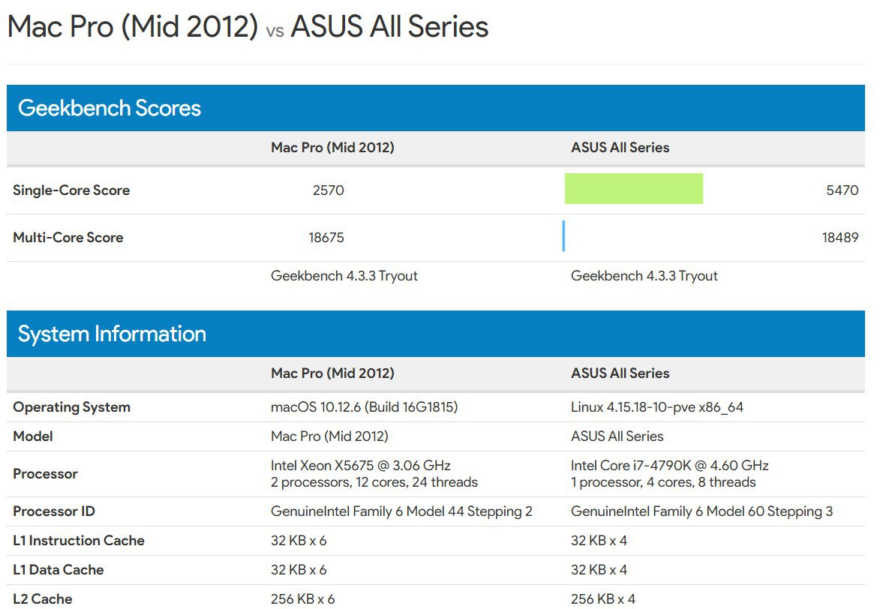Click the Geekbench Scores section header
The image size is (880, 609).
click(x=436, y=108)
